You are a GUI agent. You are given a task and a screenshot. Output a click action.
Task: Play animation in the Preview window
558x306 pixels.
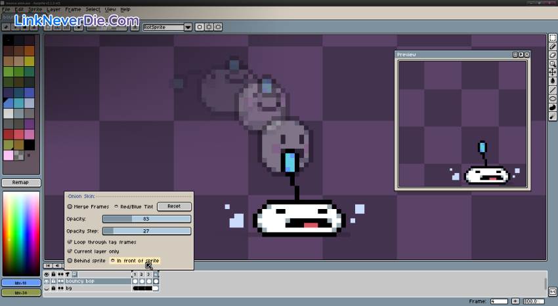tap(521, 54)
